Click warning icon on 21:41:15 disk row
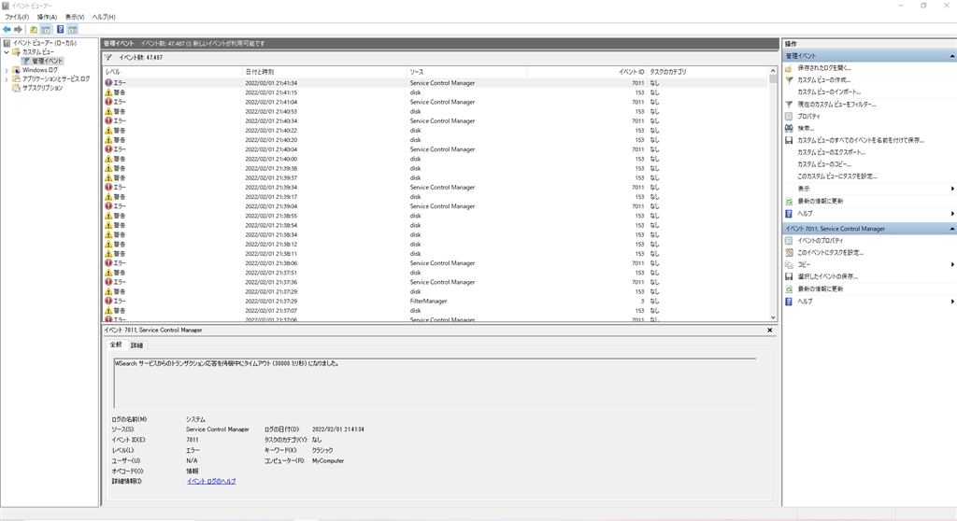This screenshot has height=521, width=957. [x=108, y=92]
